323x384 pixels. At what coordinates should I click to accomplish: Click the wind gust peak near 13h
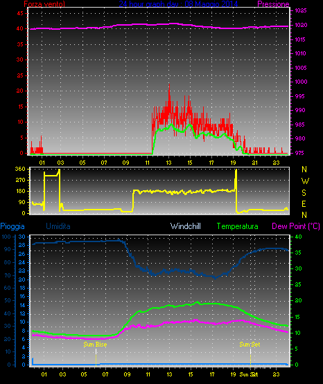169,86
